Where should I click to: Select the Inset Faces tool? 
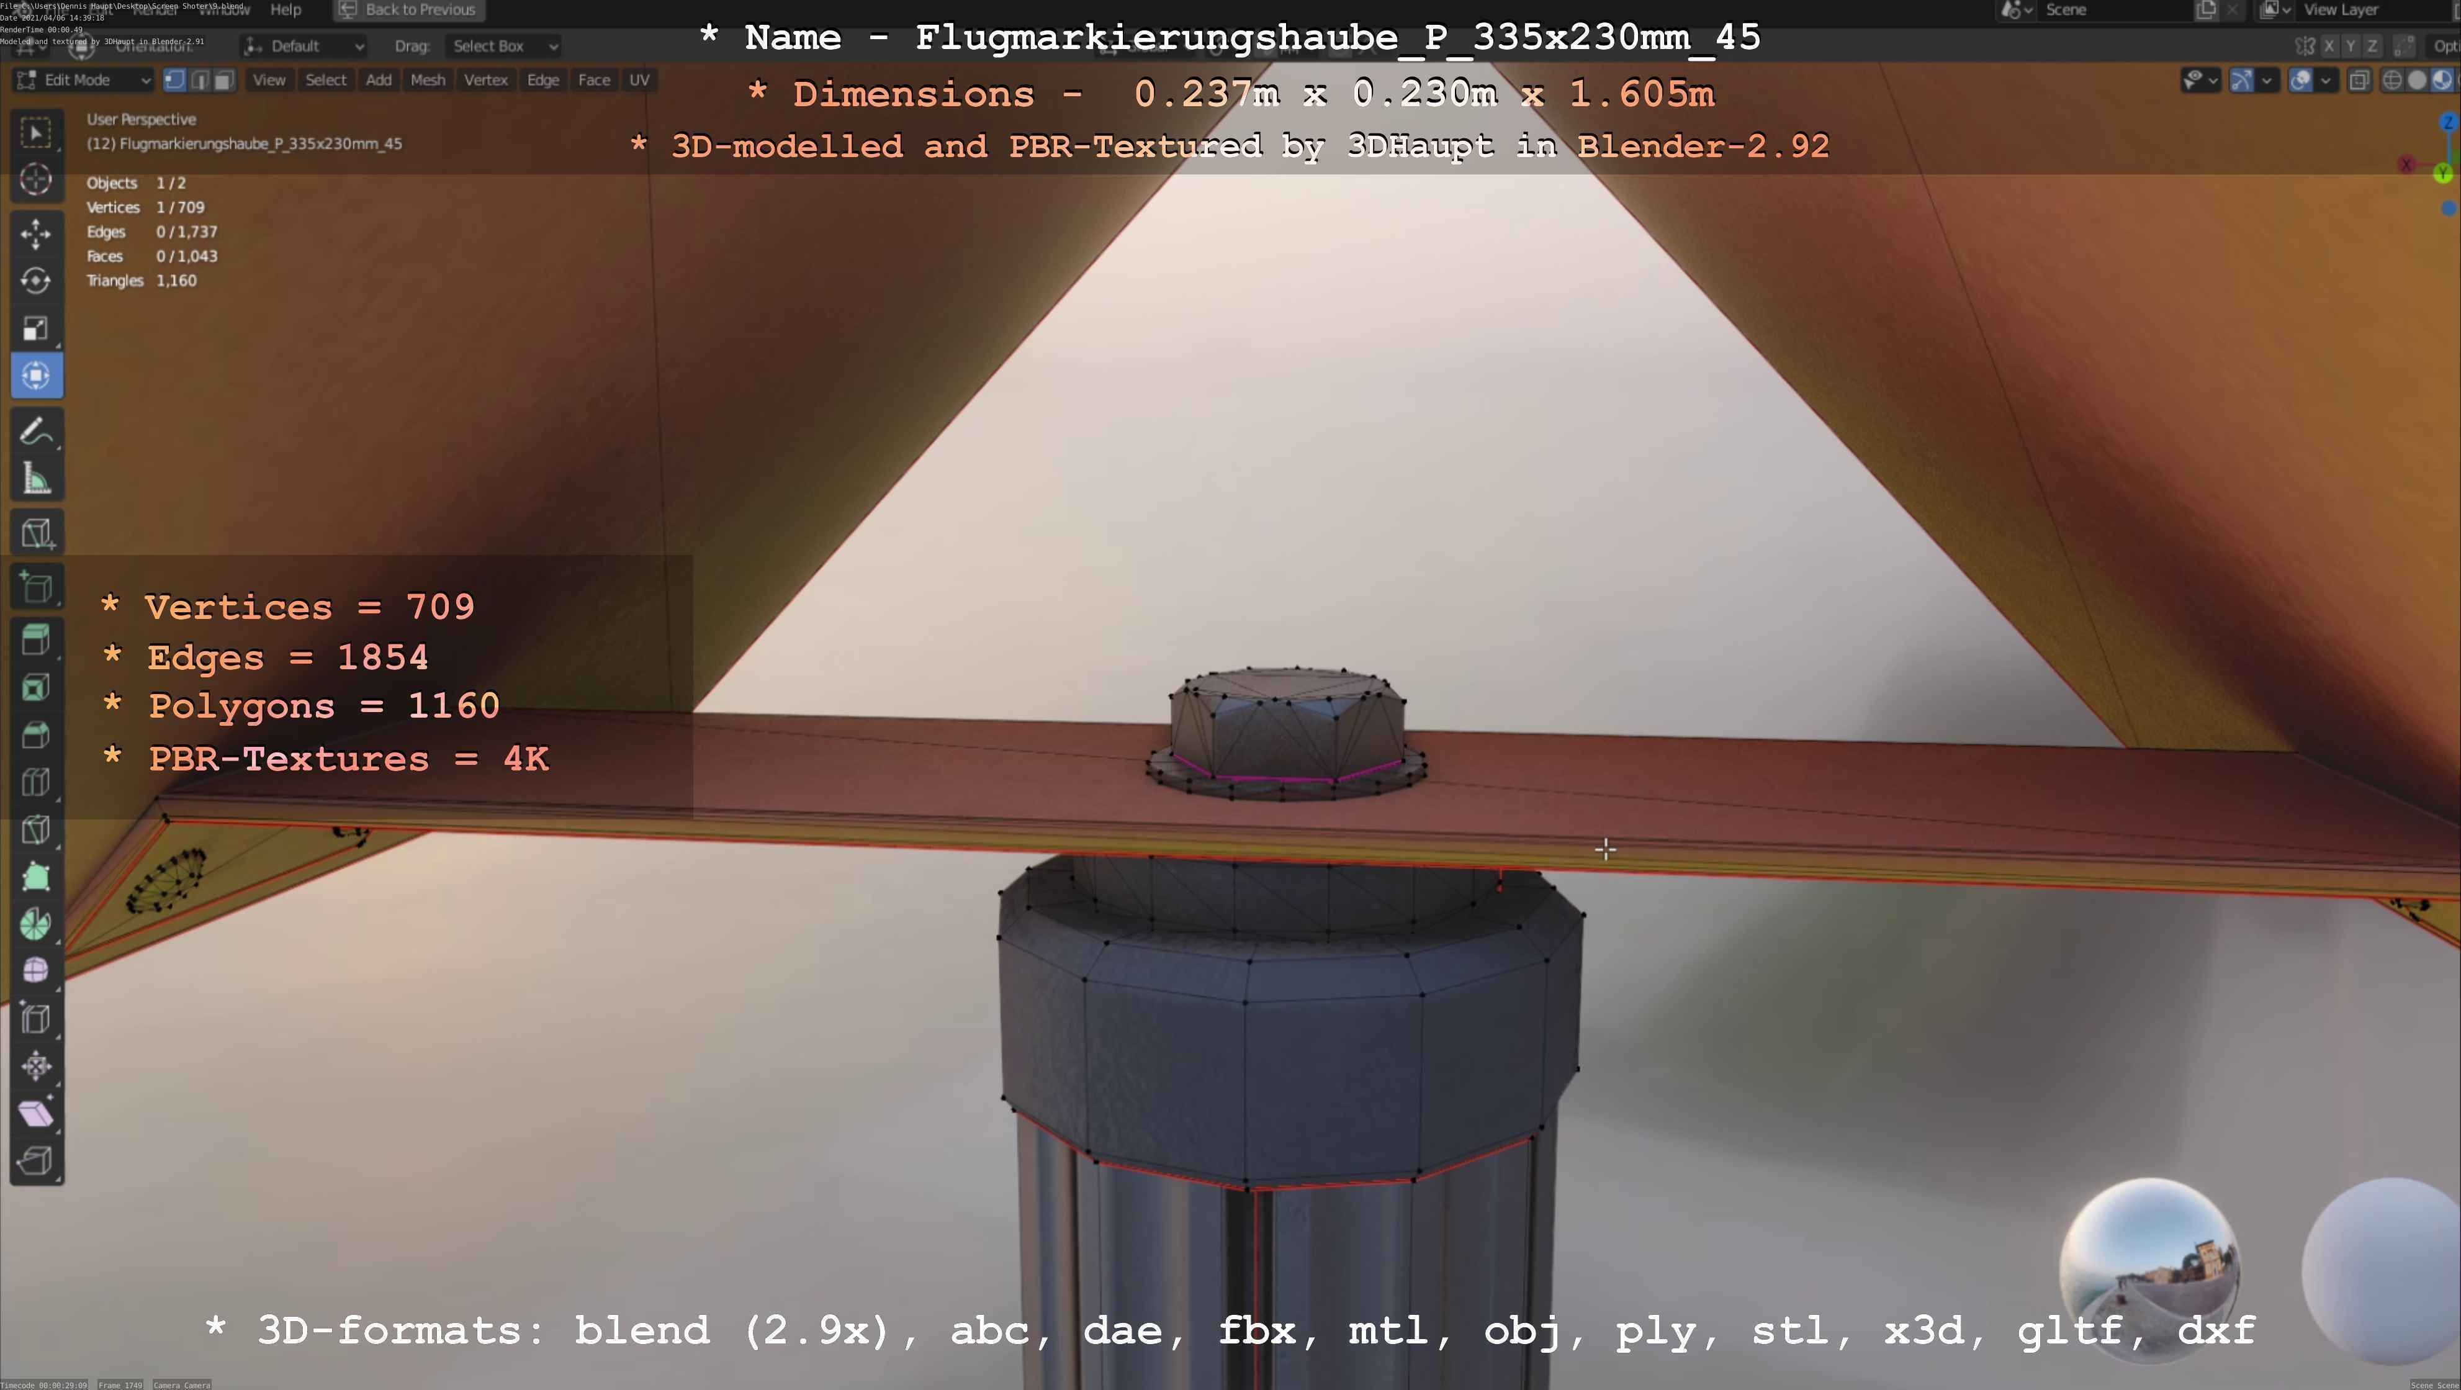coord(36,687)
